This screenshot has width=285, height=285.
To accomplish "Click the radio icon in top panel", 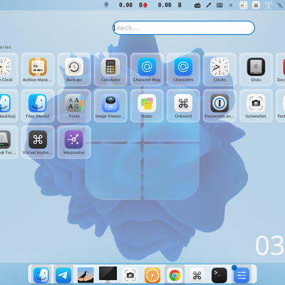I will [x=197, y=5].
